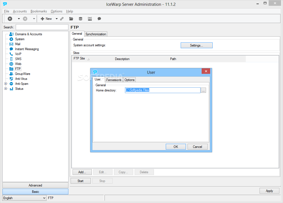Select Instant Messaging bubble icon in tree
This screenshot has height=203, width=283.
click(11, 49)
